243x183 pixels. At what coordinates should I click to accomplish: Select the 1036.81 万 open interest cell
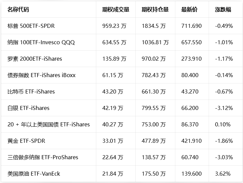[x=155, y=42]
